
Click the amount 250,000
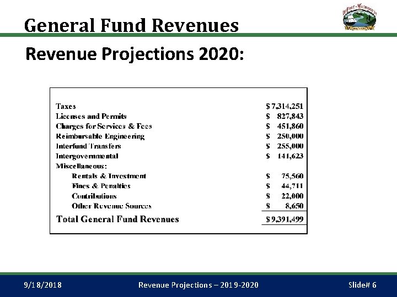click(290, 136)
